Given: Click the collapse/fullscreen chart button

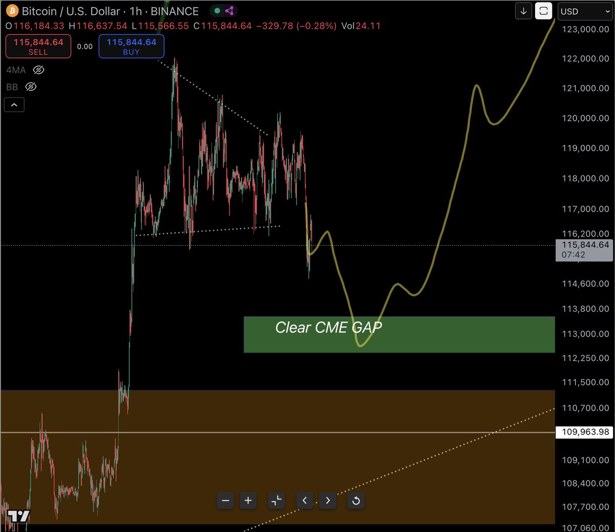Looking at the screenshot, I should pyautogui.click(x=276, y=501).
